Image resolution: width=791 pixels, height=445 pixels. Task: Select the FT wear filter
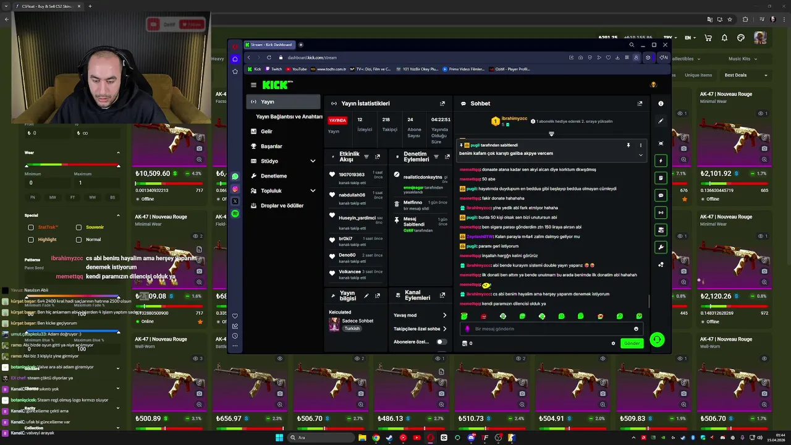pos(72,197)
